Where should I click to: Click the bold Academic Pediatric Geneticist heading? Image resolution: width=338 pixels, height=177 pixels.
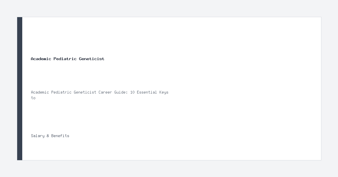point(68,59)
